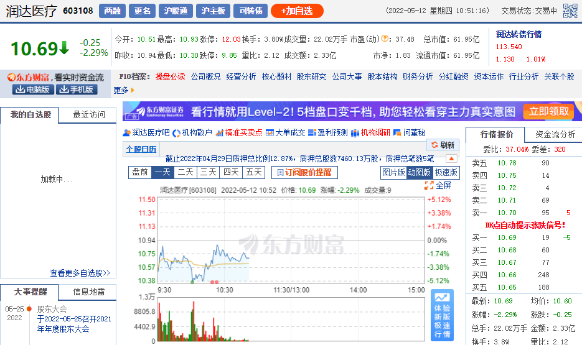Open 公司概况 F10 link

click(205, 76)
